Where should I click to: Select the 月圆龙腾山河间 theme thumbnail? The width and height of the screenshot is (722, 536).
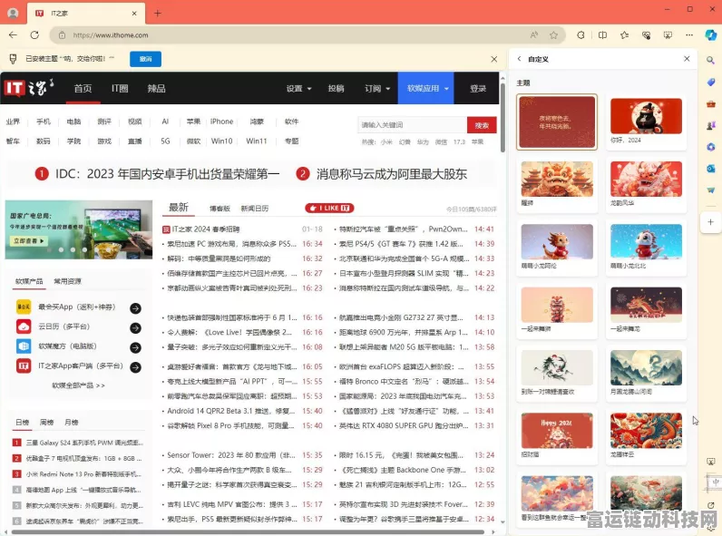coord(646,368)
